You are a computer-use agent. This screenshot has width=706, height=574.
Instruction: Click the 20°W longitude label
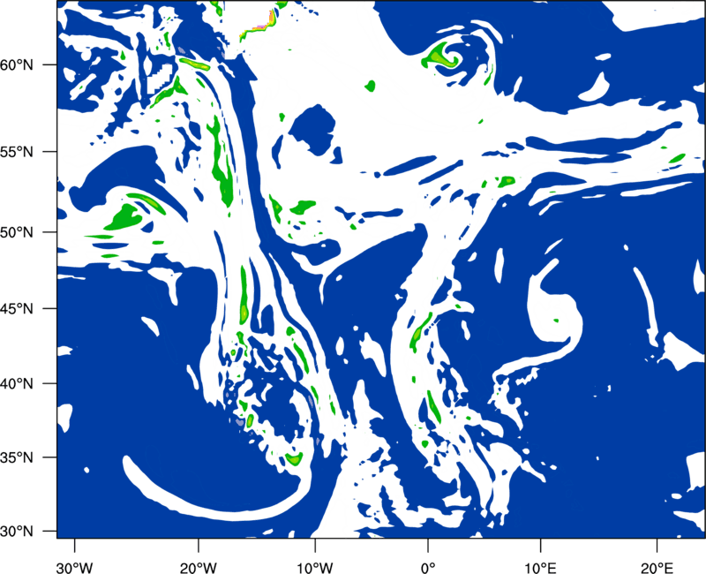(198, 568)
